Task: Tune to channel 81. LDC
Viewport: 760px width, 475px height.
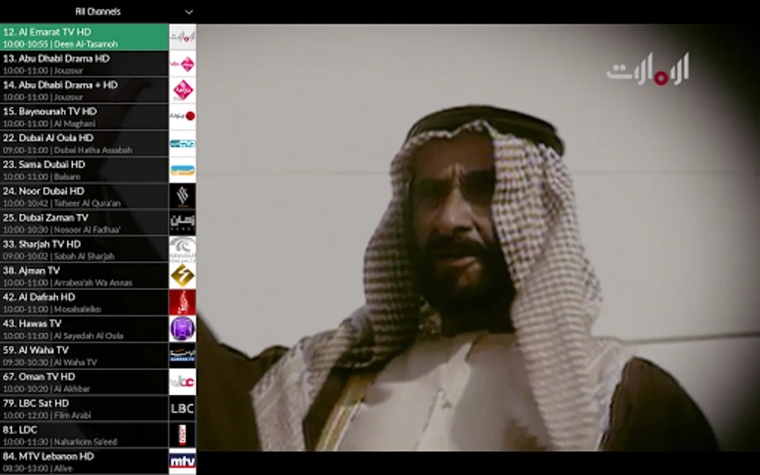Action: (84, 435)
